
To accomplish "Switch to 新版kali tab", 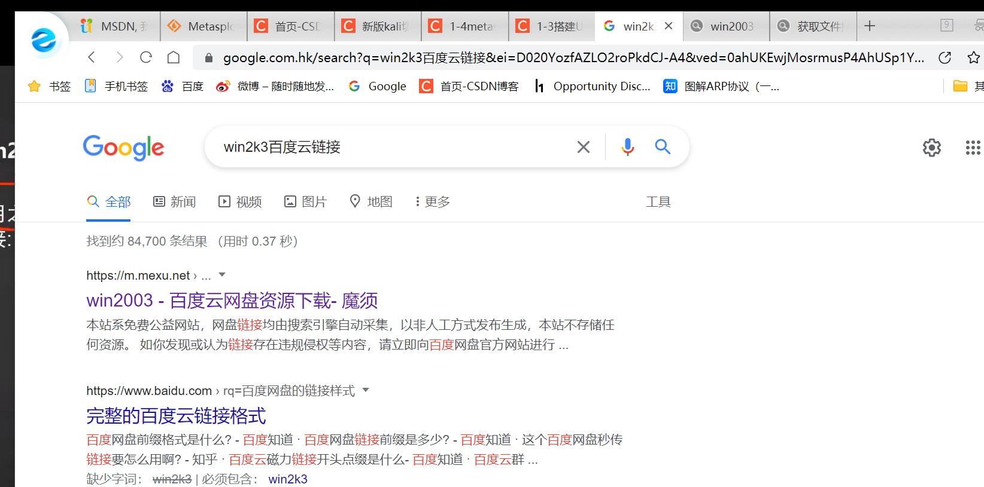I will (x=378, y=26).
